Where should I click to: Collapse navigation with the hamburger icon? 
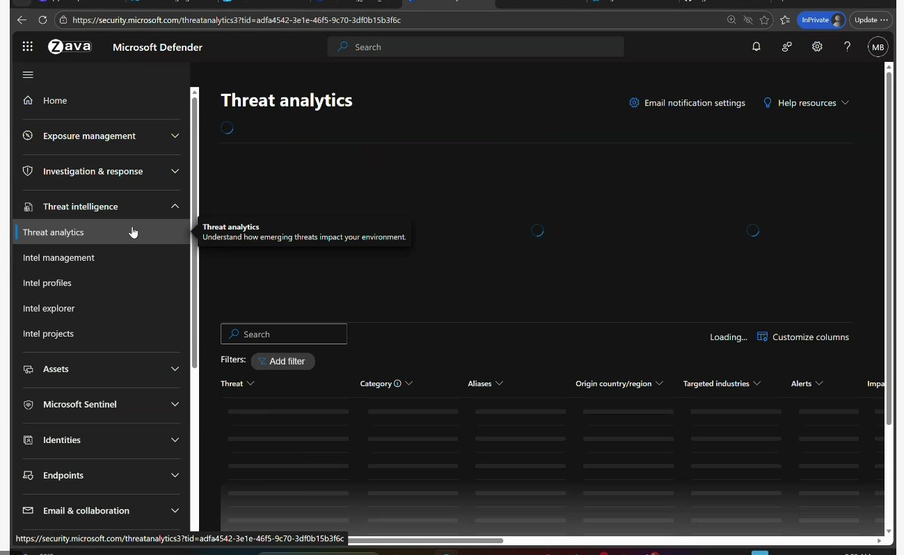coord(28,75)
